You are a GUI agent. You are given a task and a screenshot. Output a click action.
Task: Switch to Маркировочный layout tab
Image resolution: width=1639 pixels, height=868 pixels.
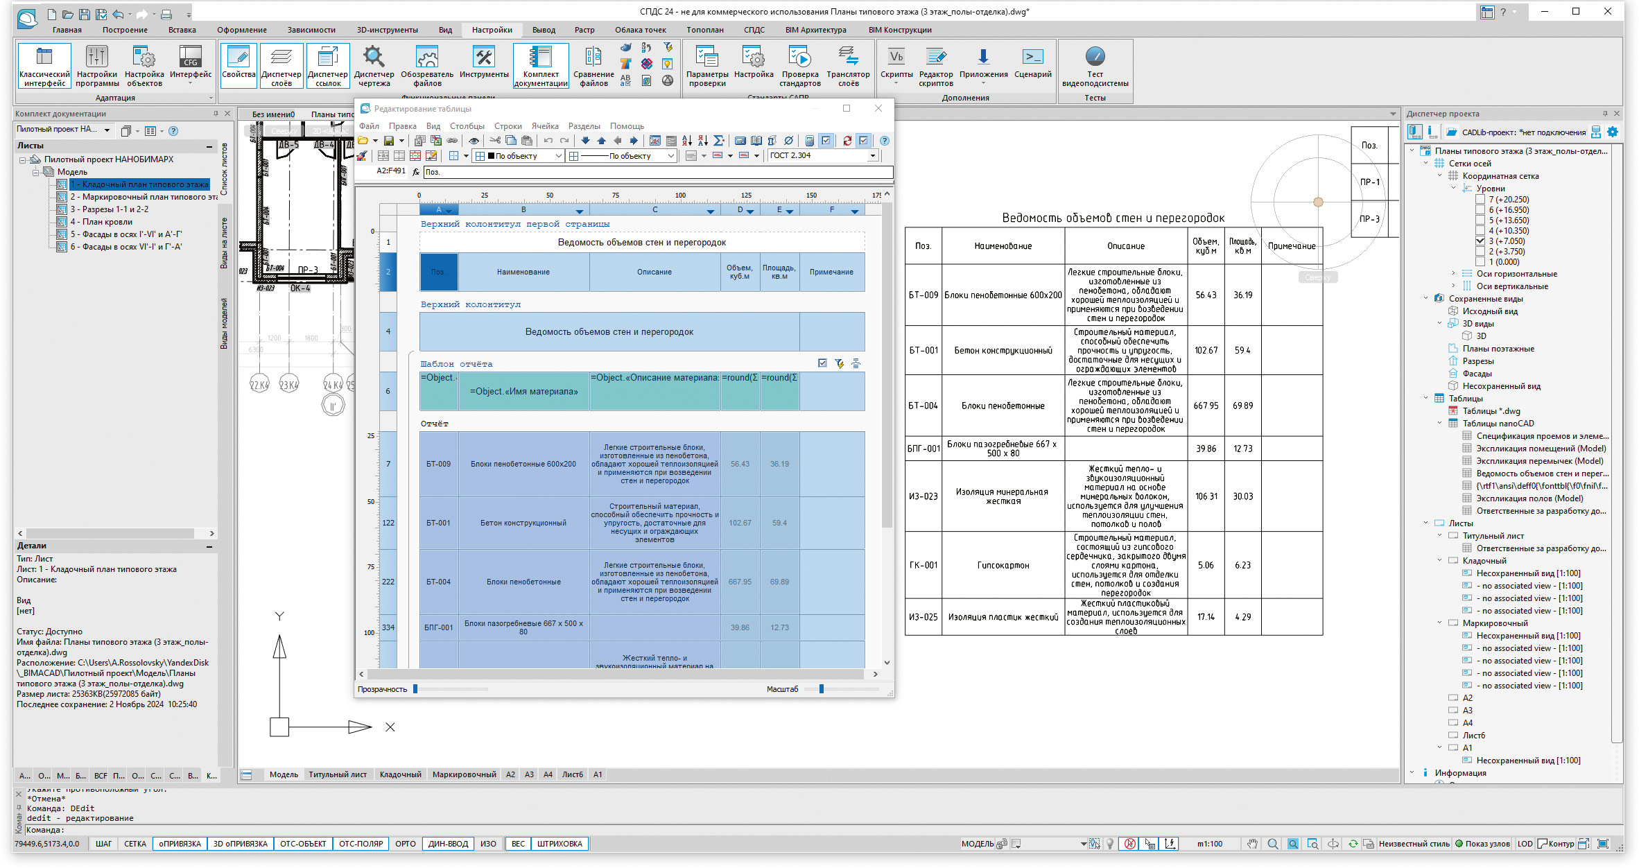(x=464, y=774)
